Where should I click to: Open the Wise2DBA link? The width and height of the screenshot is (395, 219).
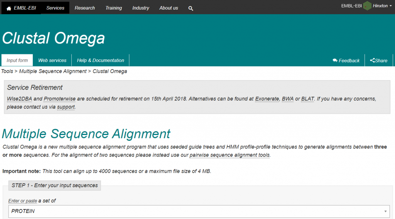coord(19,99)
